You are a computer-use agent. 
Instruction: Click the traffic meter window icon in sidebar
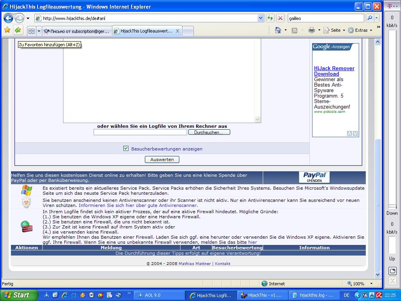click(x=392, y=271)
